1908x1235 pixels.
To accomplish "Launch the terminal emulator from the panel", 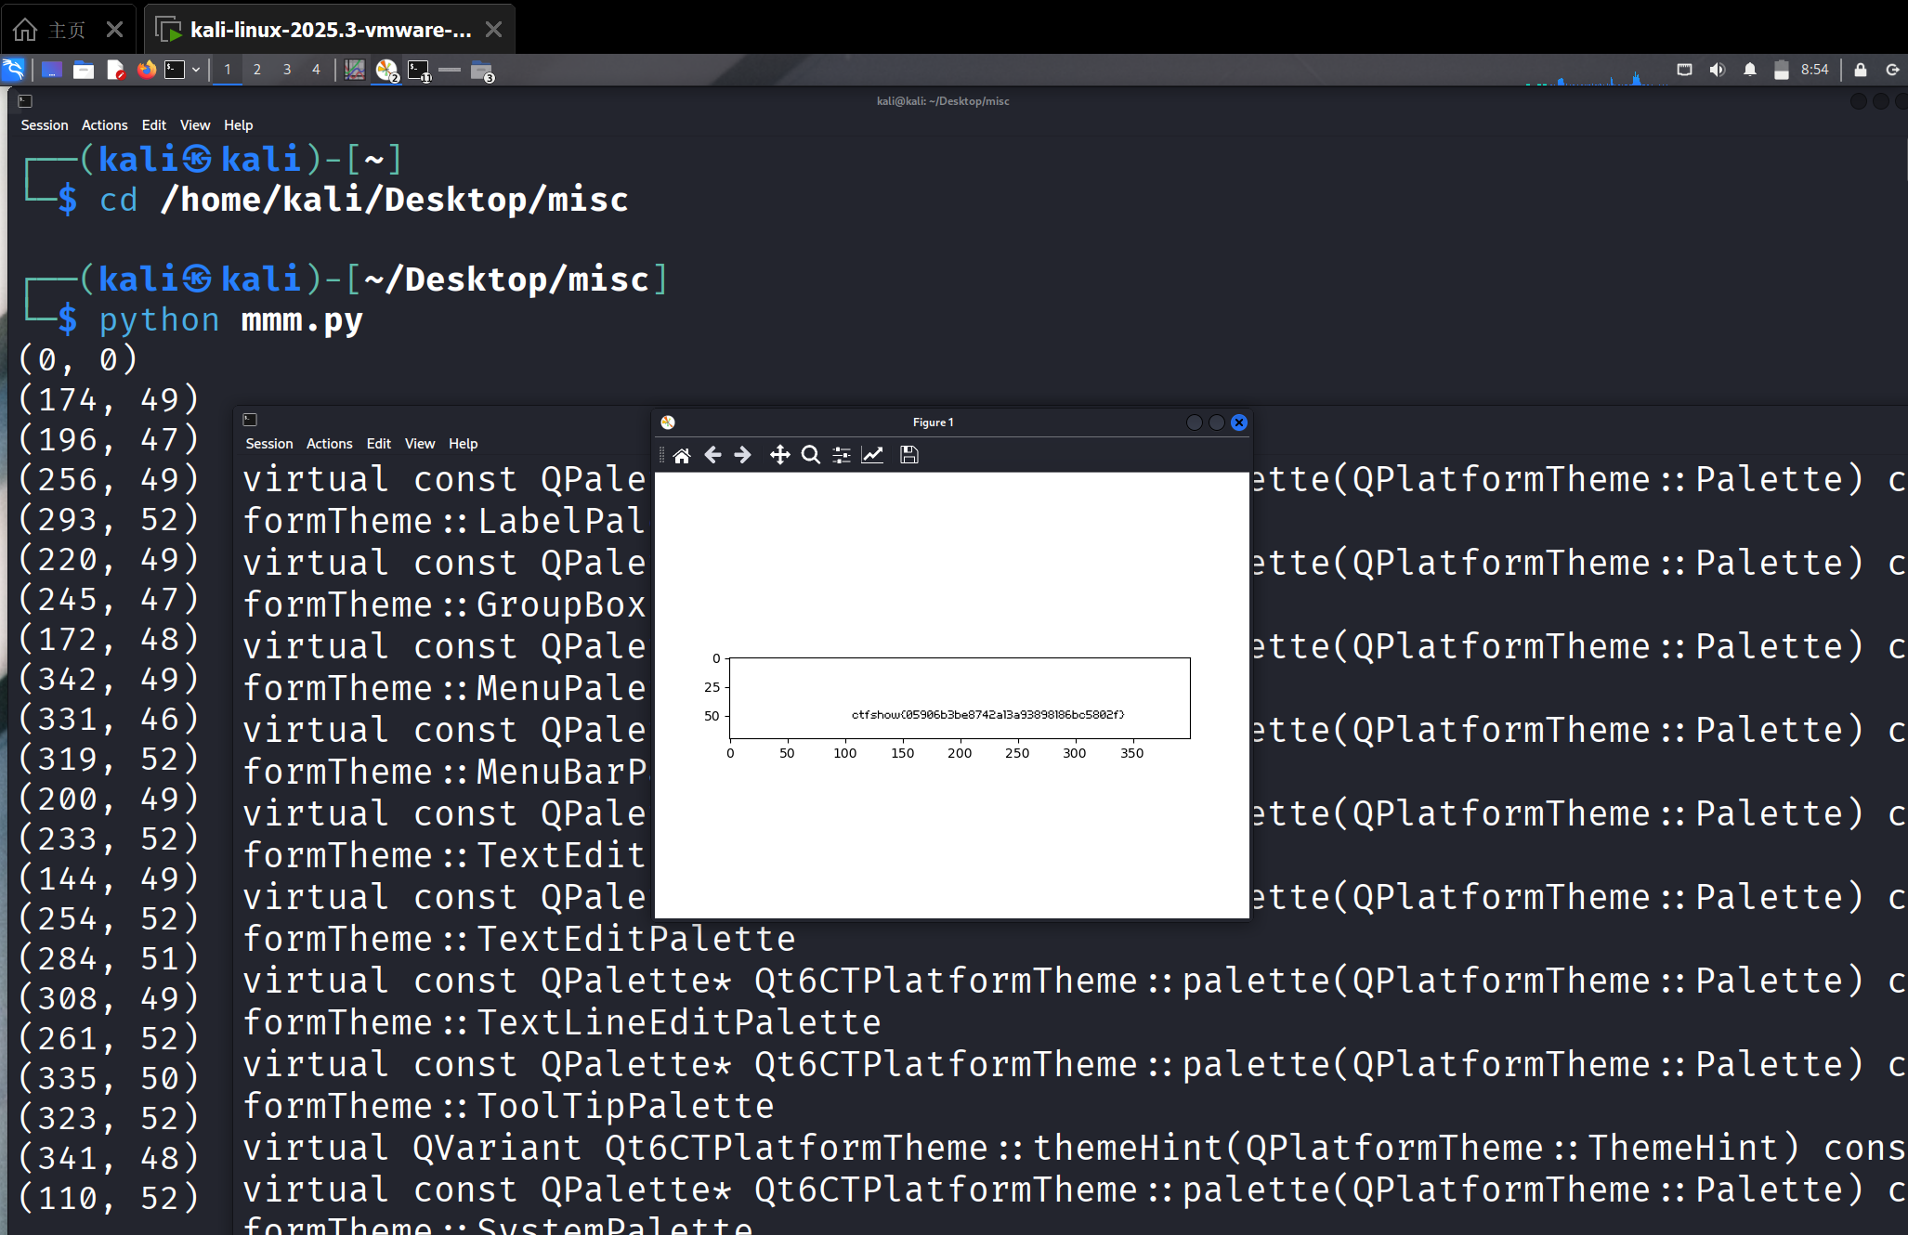I will 175,70.
